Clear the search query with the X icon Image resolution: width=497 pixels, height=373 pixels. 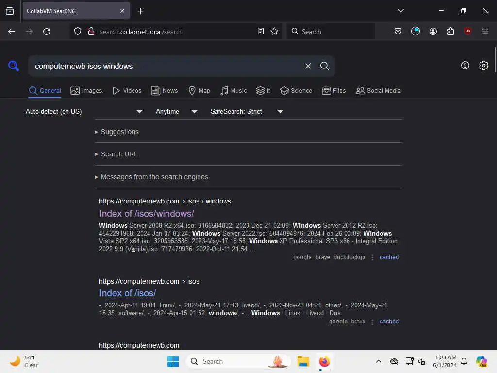[x=308, y=66]
